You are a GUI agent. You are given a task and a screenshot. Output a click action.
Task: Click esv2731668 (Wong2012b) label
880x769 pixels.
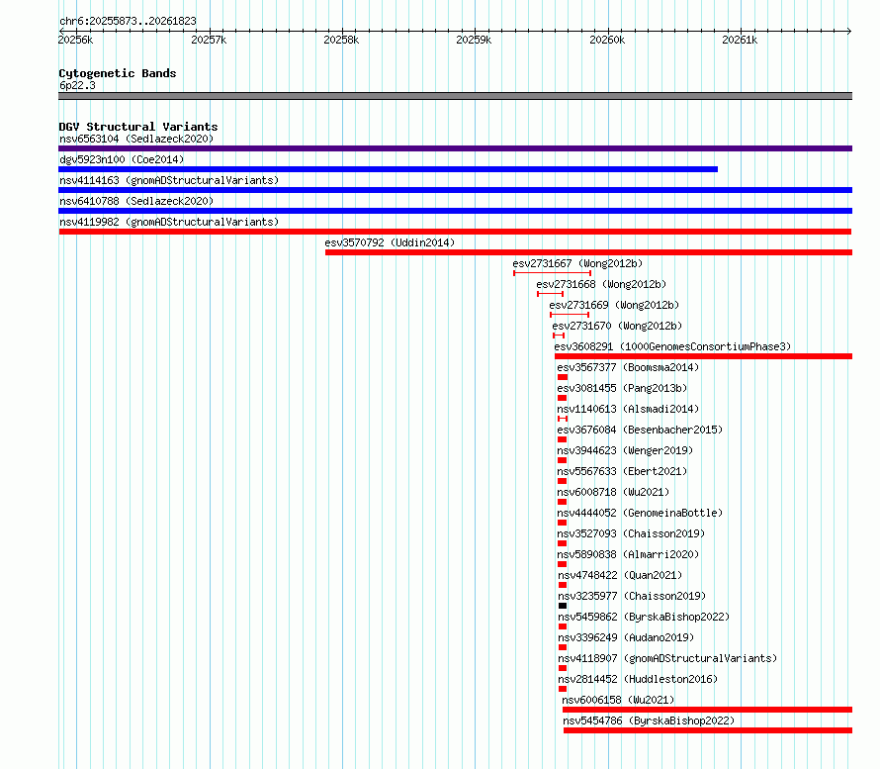[x=601, y=284]
